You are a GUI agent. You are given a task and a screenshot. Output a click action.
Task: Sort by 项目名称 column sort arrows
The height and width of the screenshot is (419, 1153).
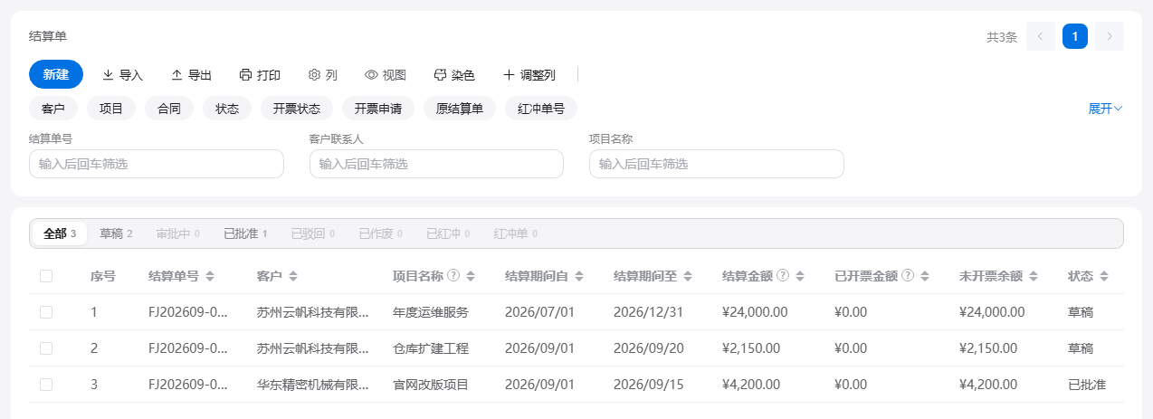(471, 276)
